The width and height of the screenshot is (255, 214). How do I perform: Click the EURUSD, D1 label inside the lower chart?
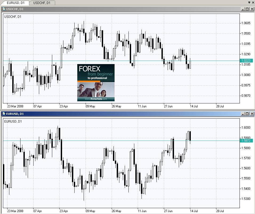tap(13, 121)
